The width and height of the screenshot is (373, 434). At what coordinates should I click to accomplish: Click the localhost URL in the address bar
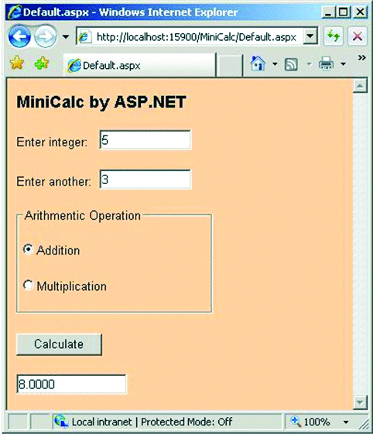point(196,37)
